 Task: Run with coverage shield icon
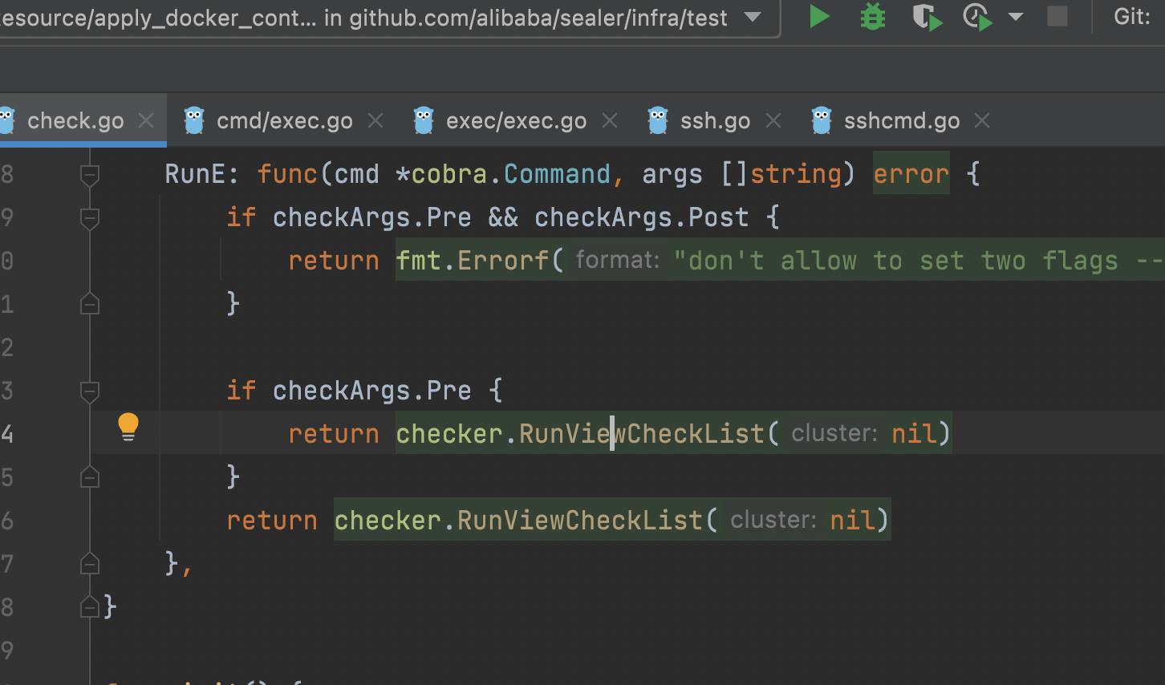pyautogui.click(x=927, y=17)
